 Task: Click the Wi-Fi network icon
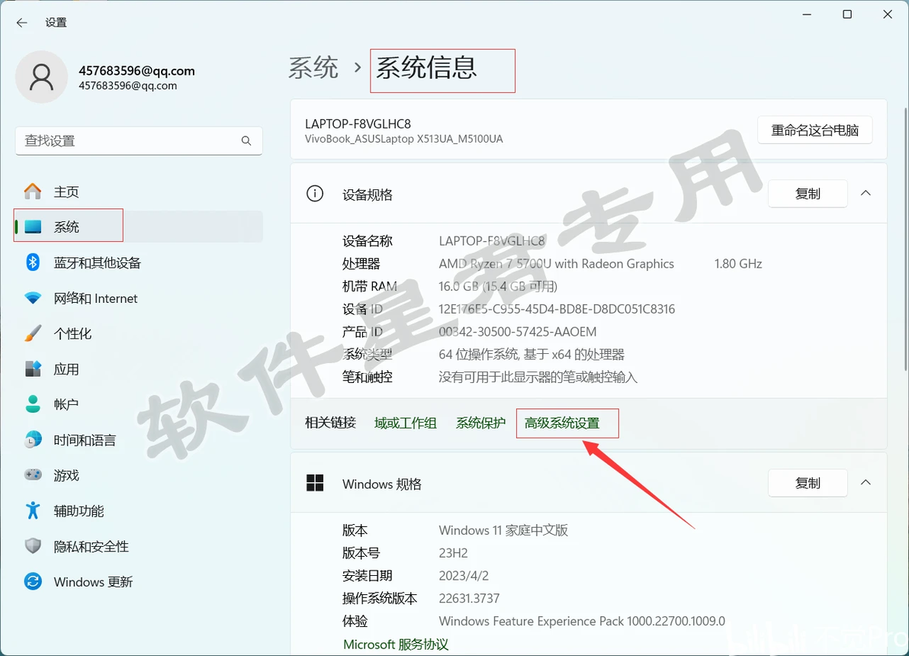33,298
